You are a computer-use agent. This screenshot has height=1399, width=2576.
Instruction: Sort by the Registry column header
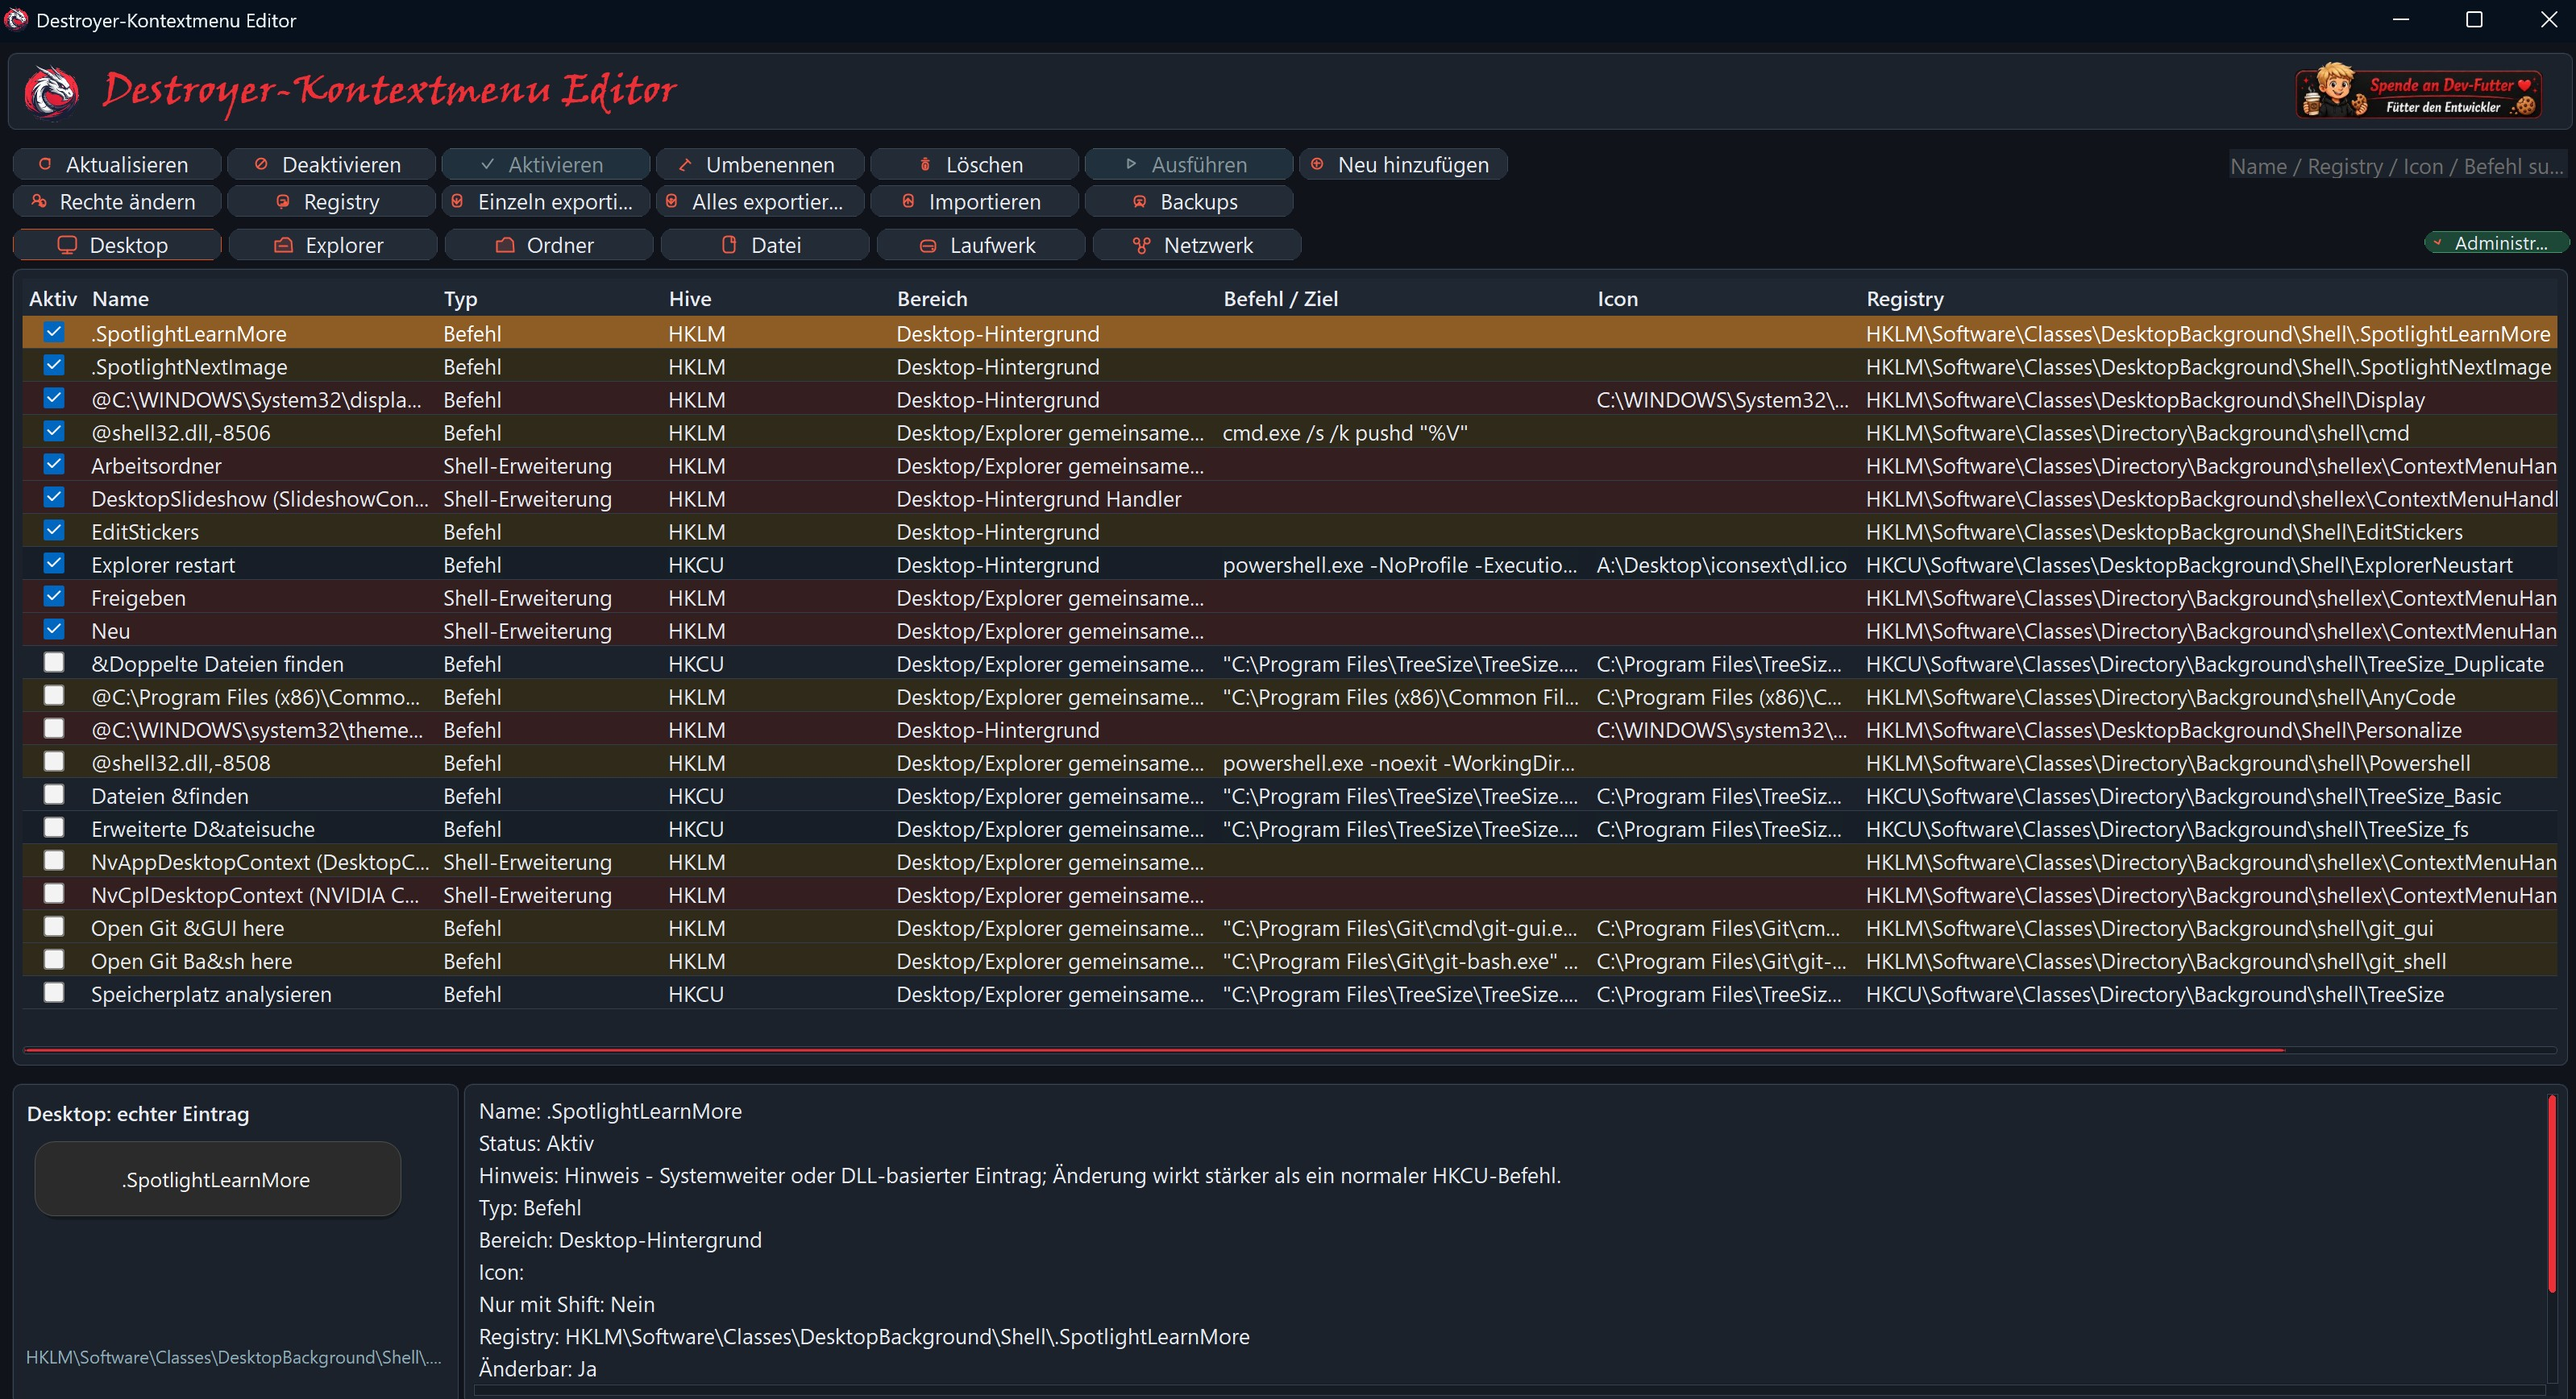(1905, 298)
